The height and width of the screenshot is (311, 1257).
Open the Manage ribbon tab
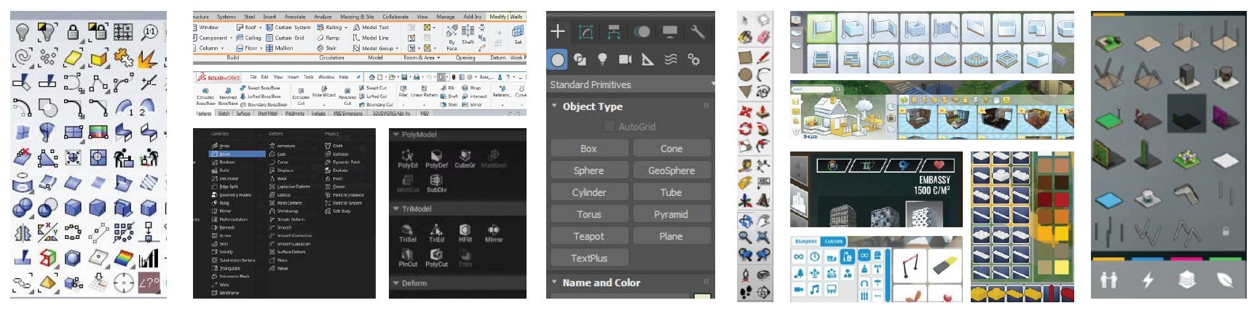click(x=446, y=17)
